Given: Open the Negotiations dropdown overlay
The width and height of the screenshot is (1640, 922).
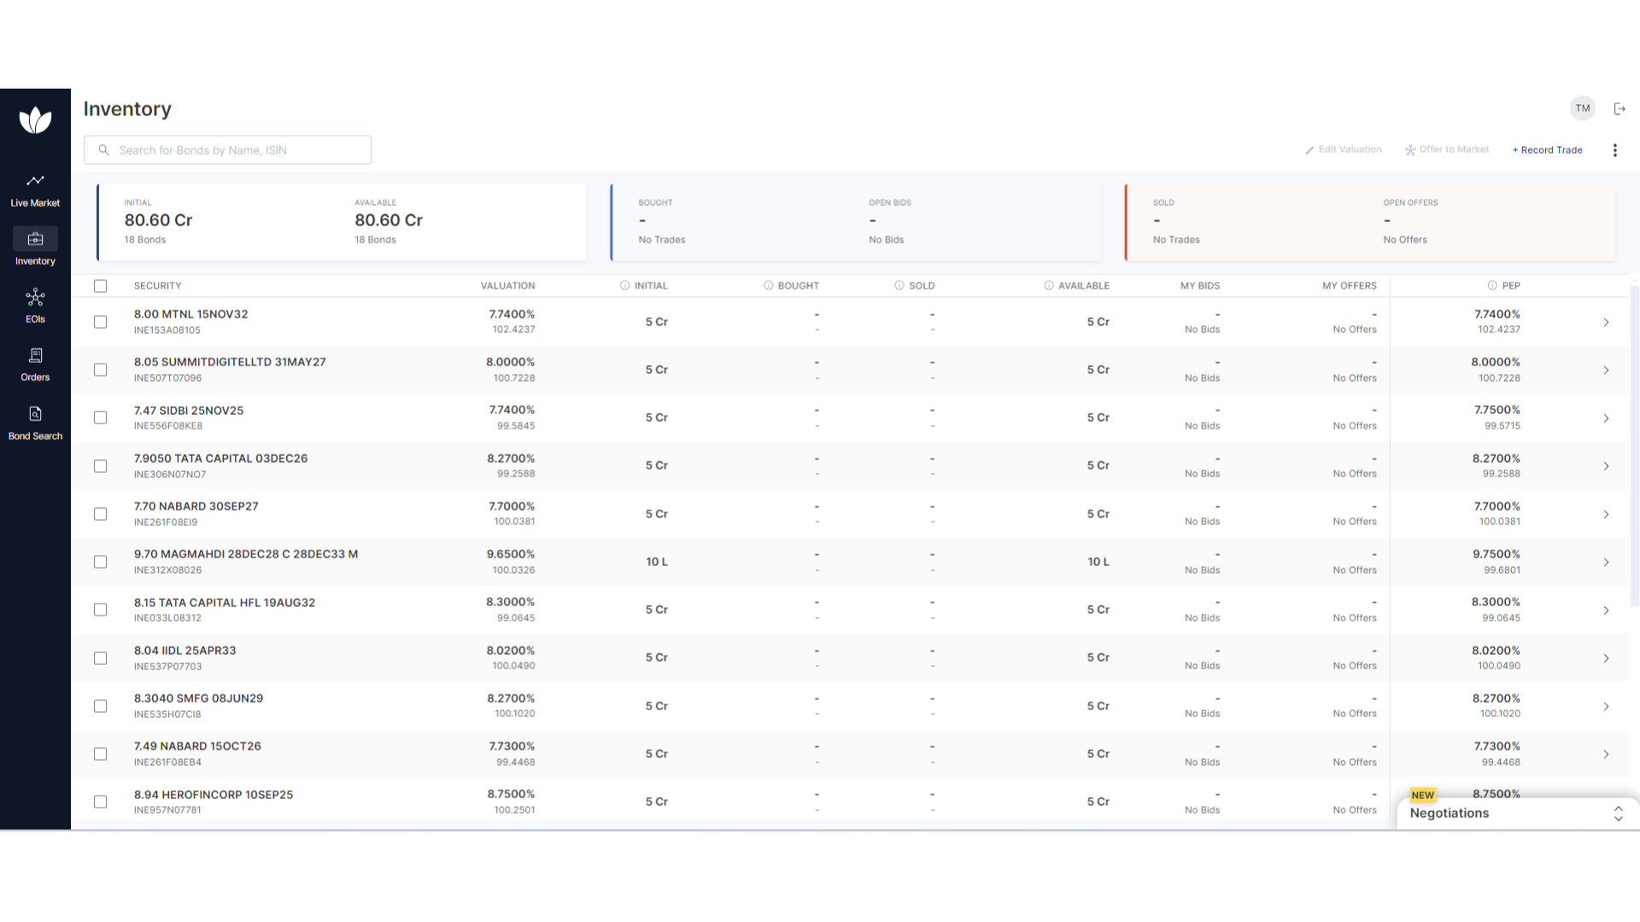Looking at the screenshot, I should (x=1619, y=813).
